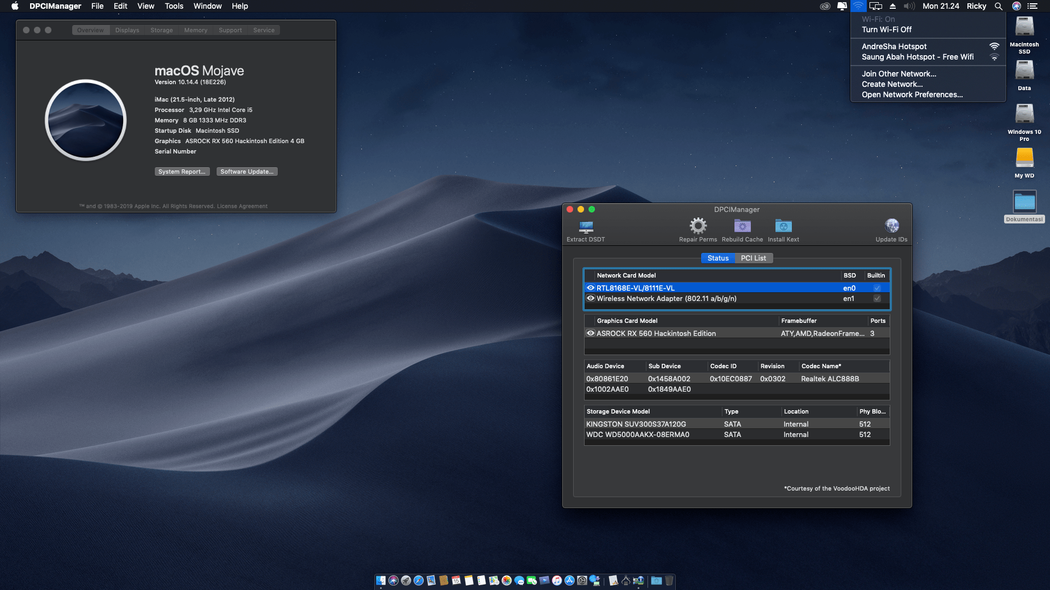Choose Join Other Network…

928,74
